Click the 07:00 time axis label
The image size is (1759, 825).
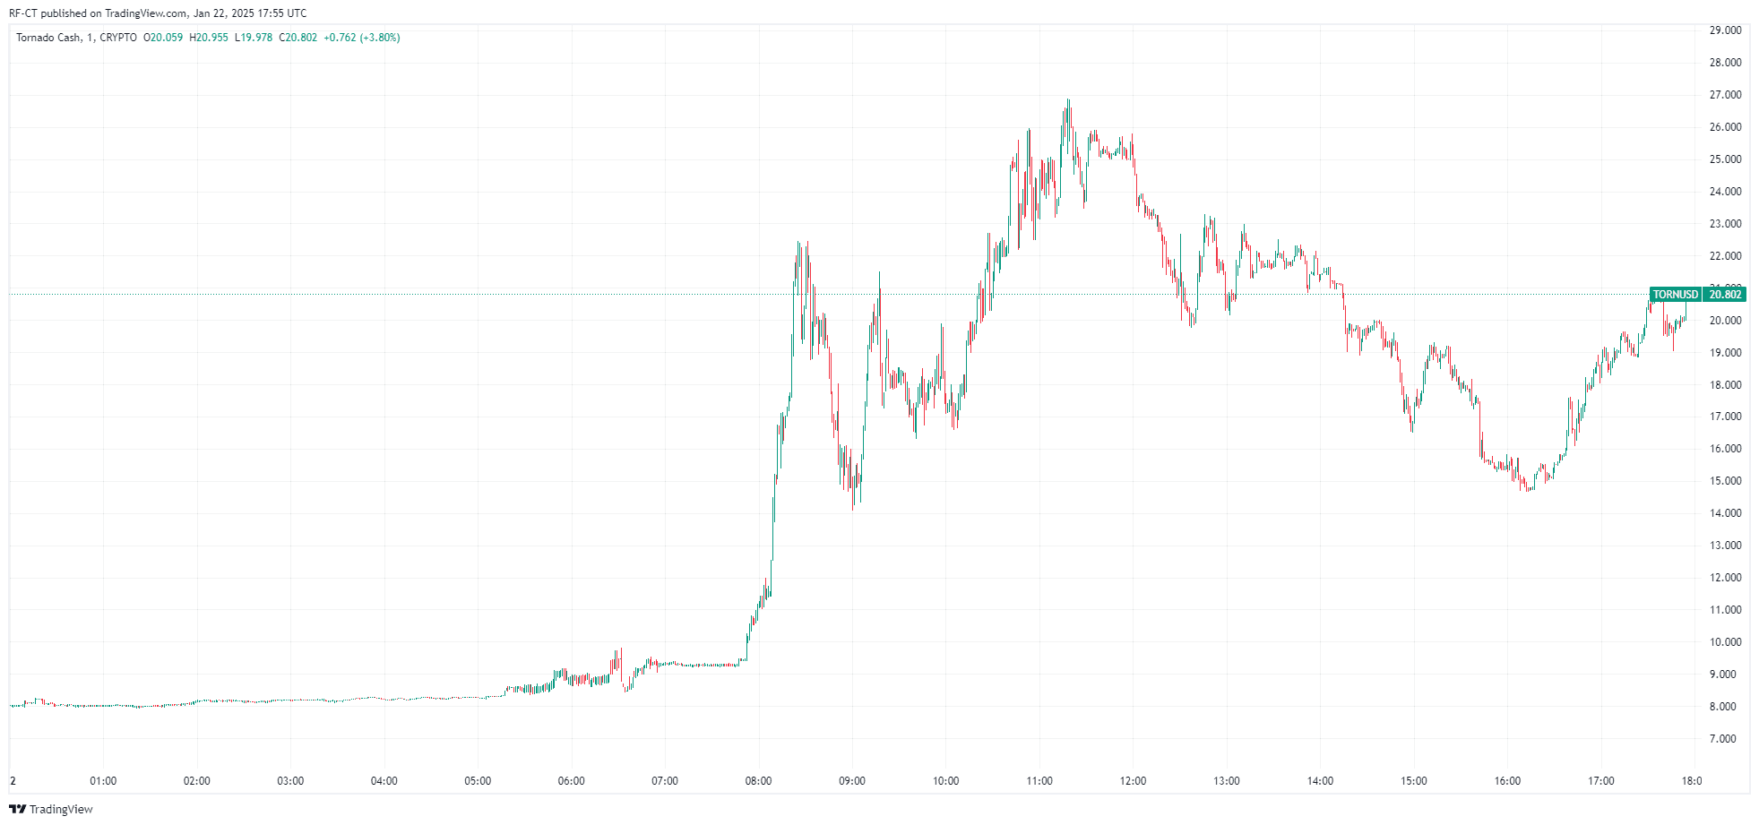click(x=665, y=781)
